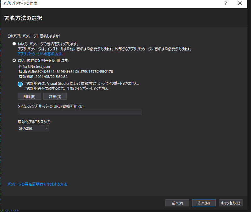Select the use current certificate radio option
The height and width of the screenshot is (212, 251).
14,60
